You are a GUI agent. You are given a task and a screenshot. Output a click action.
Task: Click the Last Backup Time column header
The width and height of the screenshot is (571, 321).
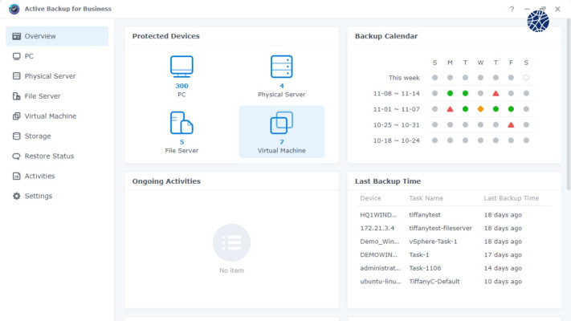click(x=512, y=198)
